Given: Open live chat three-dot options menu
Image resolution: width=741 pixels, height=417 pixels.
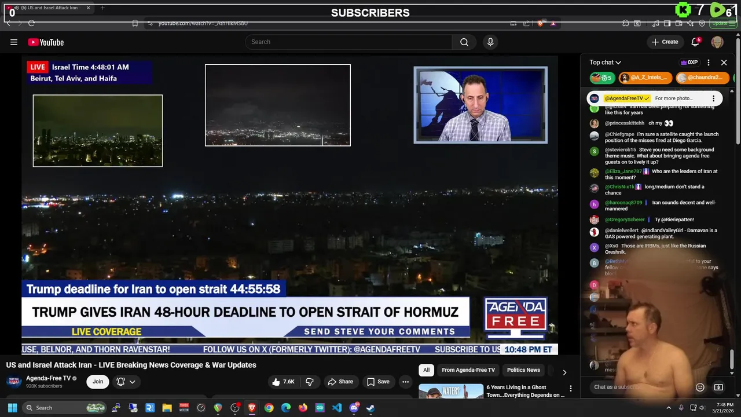Looking at the screenshot, I should [x=709, y=63].
